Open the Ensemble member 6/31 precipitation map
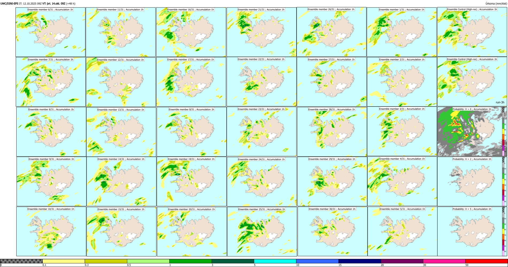The height and width of the screenshot is (267, 508). click(x=51, y=32)
